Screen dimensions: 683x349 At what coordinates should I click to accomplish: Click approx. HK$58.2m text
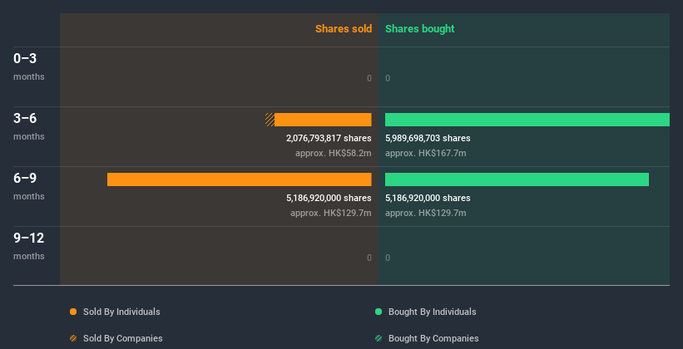point(334,153)
